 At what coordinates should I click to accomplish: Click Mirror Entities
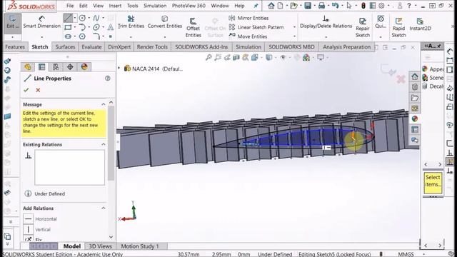click(x=248, y=18)
